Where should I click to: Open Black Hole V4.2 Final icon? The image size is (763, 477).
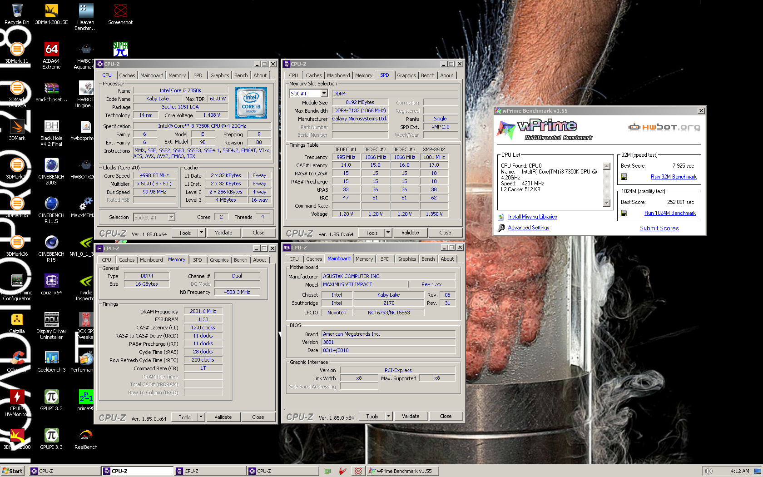(51, 133)
